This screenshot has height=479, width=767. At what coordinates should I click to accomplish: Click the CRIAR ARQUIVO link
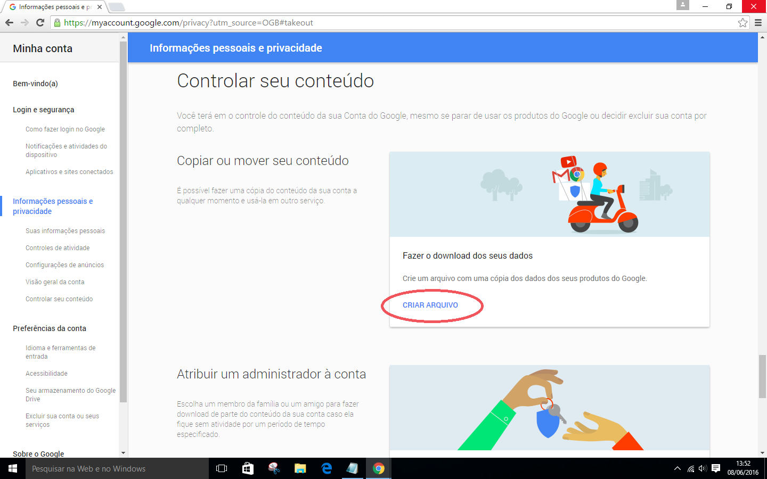430,305
